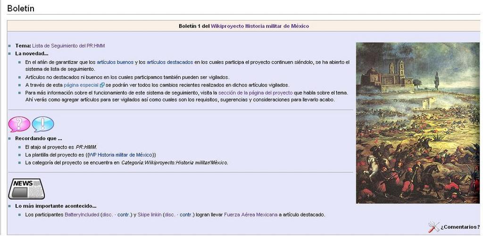View Skipe linkin's contr. contributions link

pyautogui.click(x=186, y=215)
